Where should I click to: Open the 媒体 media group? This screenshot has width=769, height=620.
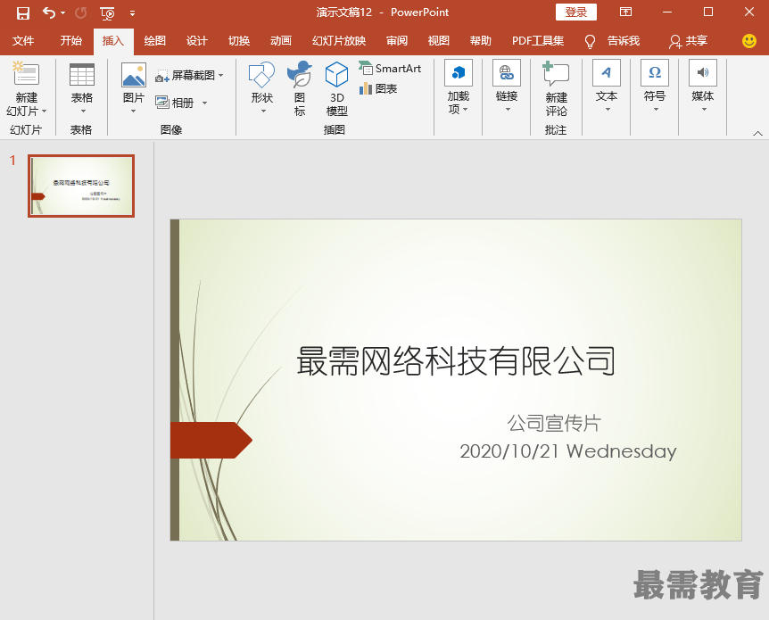pyautogui.click(x=703, y=87)
